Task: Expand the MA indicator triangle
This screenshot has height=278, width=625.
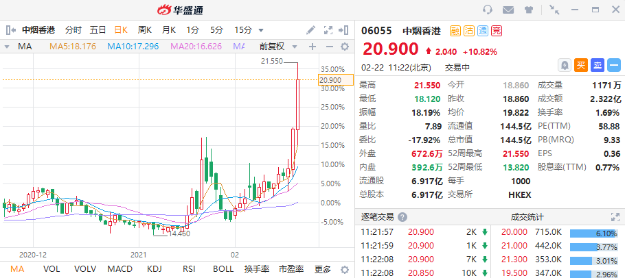Action: [6, 47]
